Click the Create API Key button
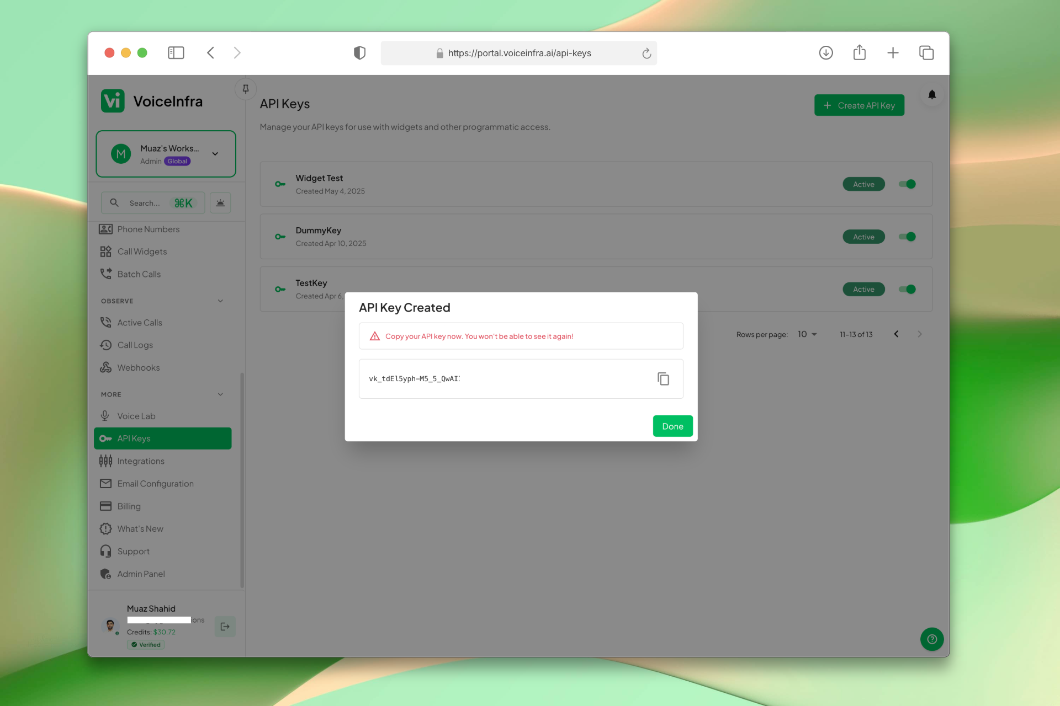This screenshot has width=1060, height=706. click(x=859, y=105)
